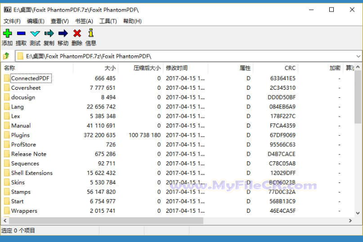
Task: Click the 7-Zip title bar icon
Action: point(8,10)
